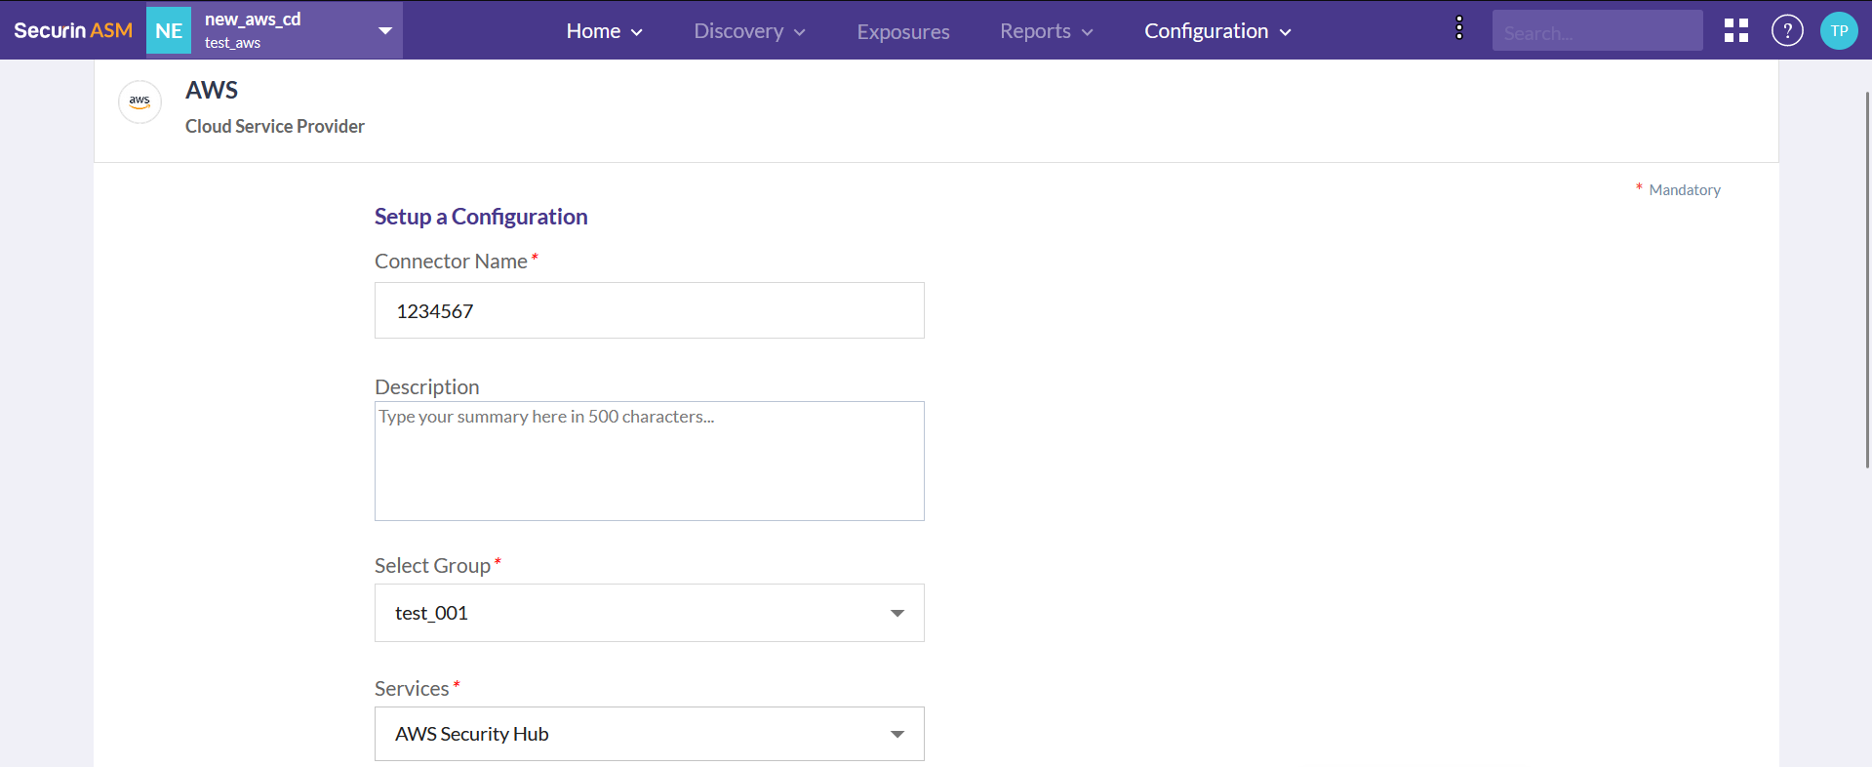The image size is (1872, 767).
Task: Click the AWS provider logo
Action: pyautogui.click(x=139, y=101)
